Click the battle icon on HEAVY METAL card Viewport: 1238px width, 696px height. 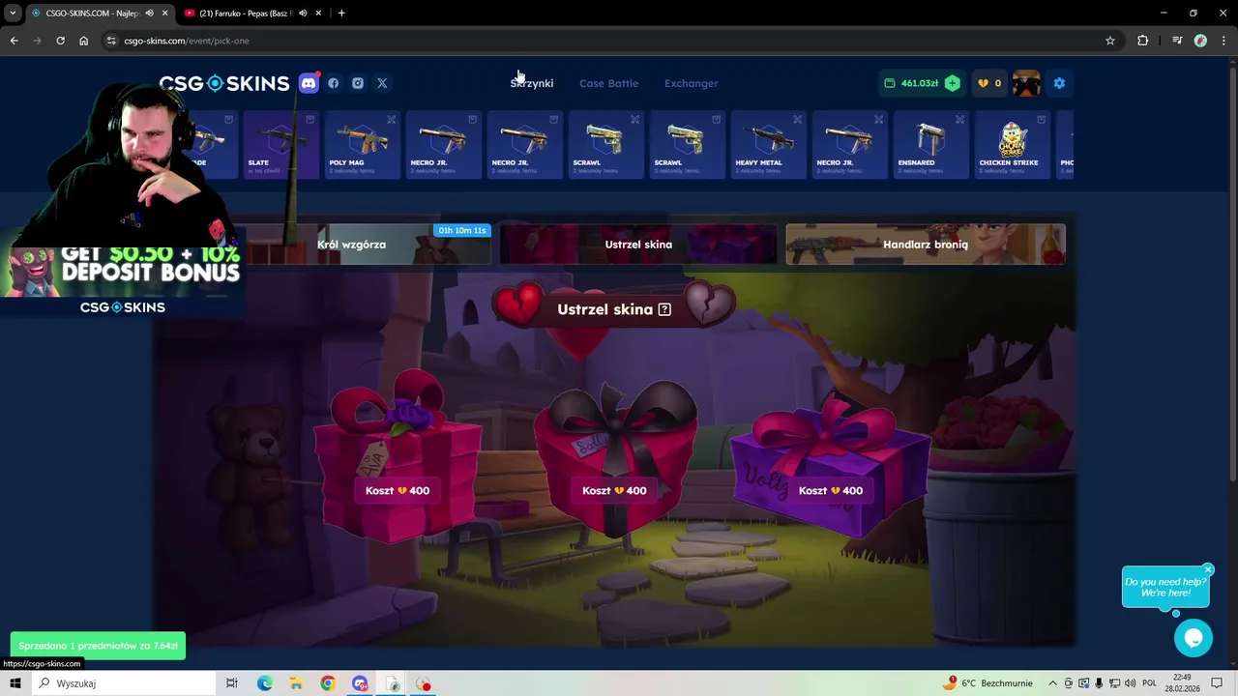[798, 120]
